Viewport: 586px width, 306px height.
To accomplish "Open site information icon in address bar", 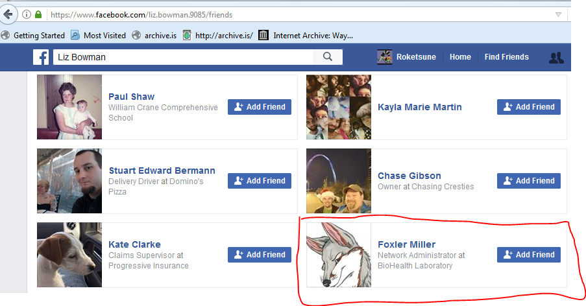I will (x=27, y=14).
